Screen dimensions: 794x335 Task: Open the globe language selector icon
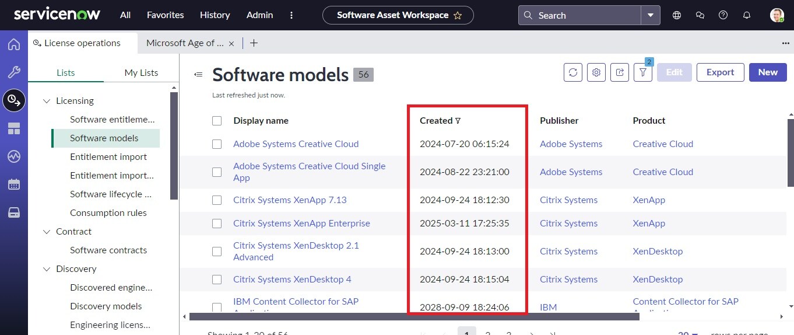coord(677,15)
